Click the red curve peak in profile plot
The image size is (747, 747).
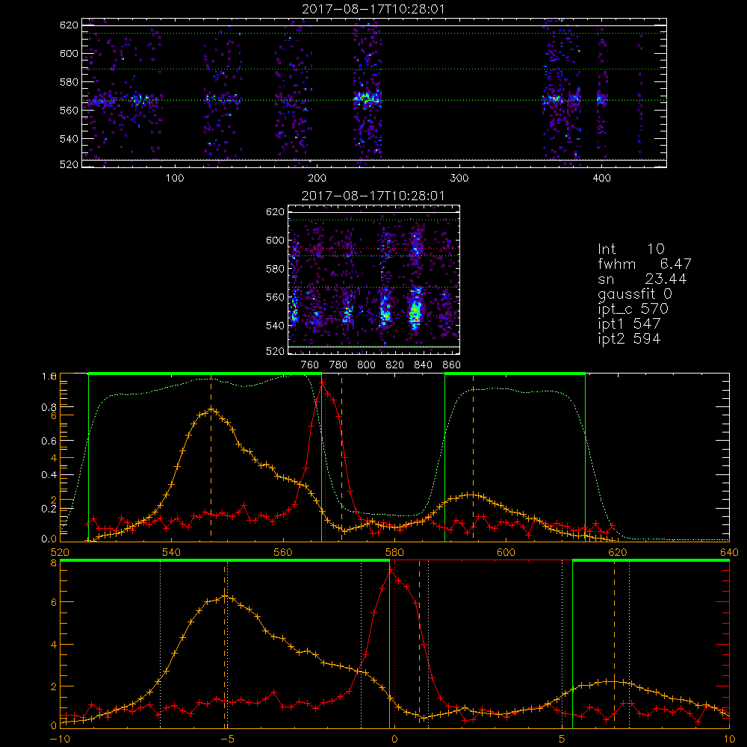[x=323, y=382]
